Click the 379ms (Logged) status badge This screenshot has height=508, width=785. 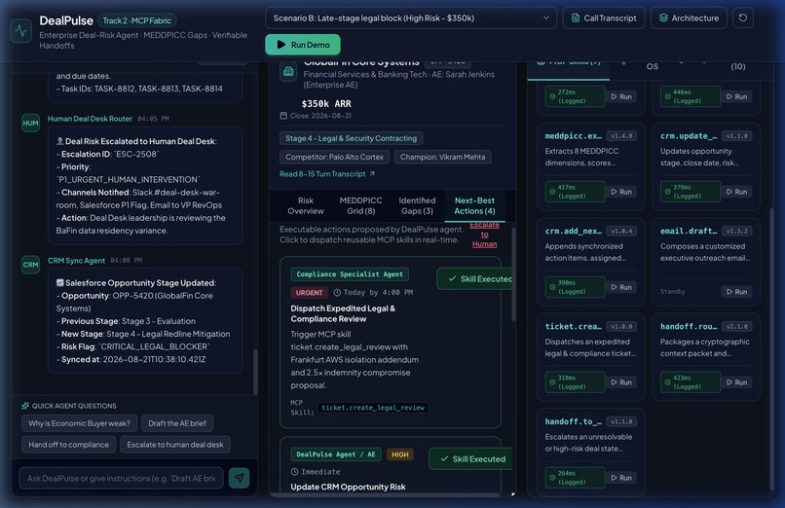690,192
